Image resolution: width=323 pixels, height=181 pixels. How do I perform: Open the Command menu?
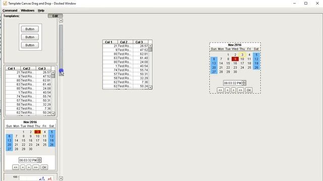coord(10,11)
